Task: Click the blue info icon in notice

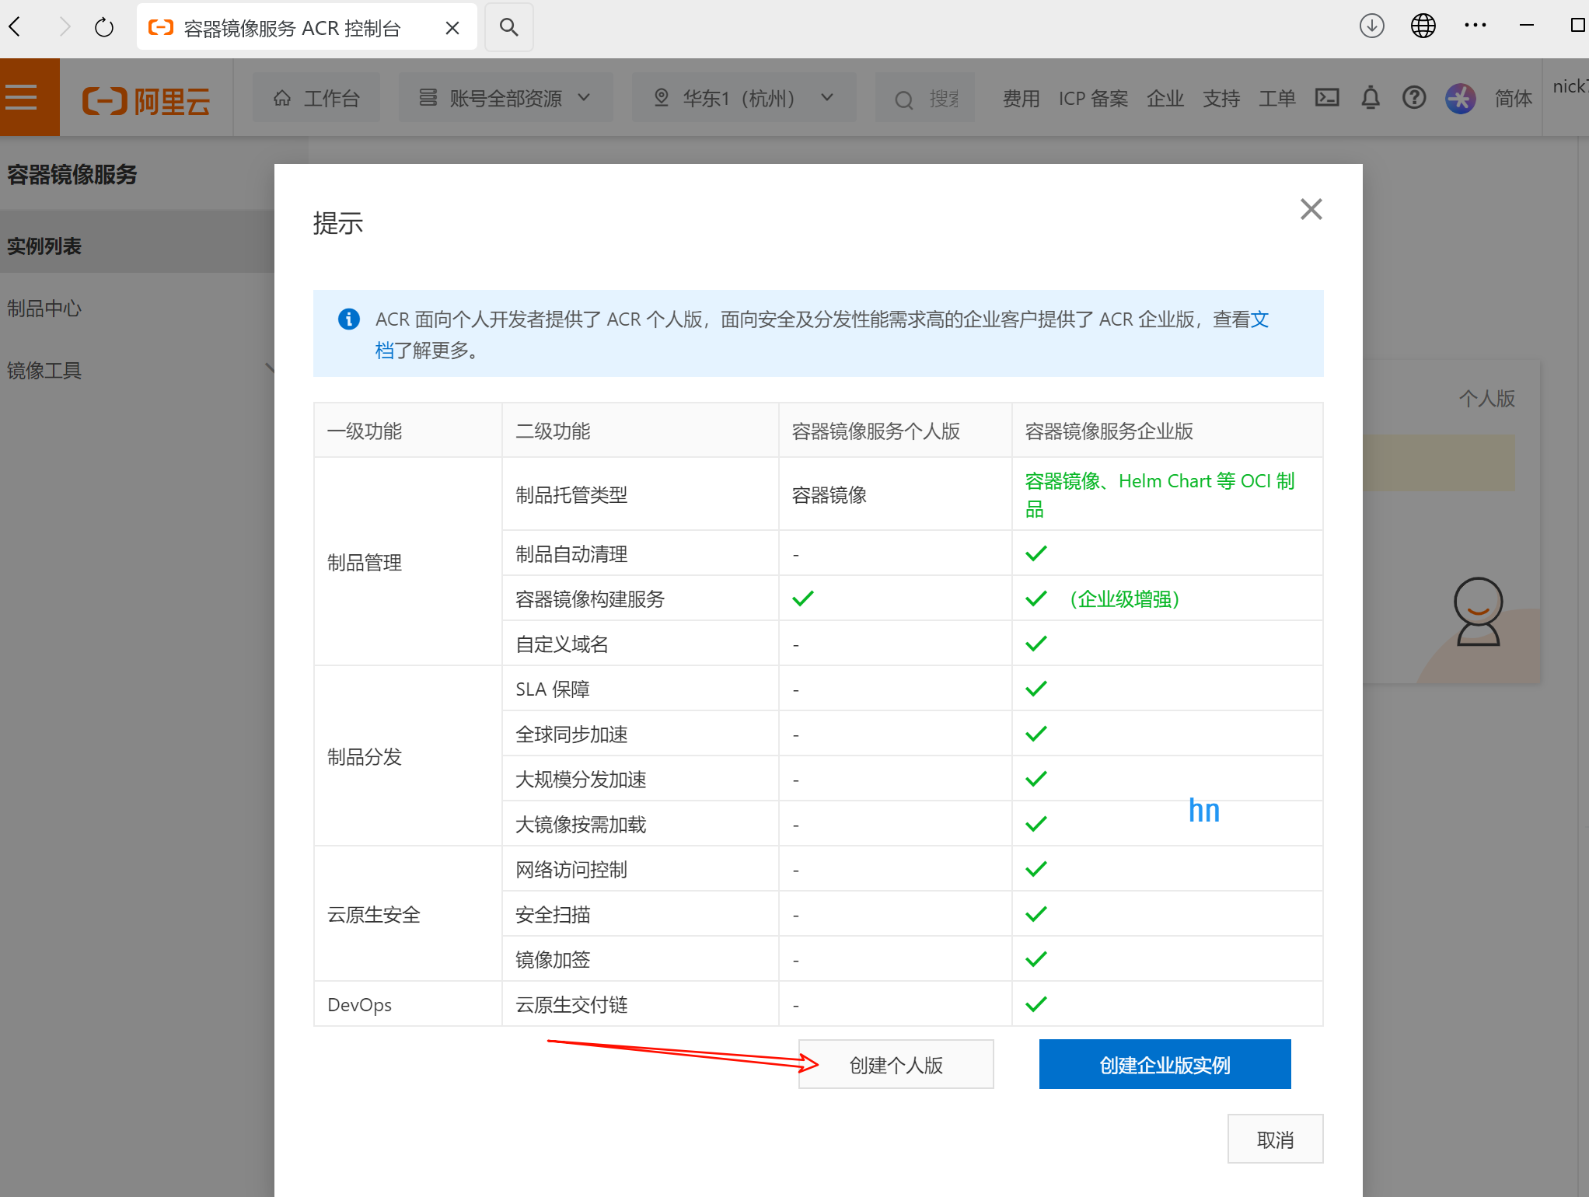Action: click(348, 319)
